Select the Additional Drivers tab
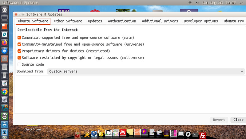 160,21
